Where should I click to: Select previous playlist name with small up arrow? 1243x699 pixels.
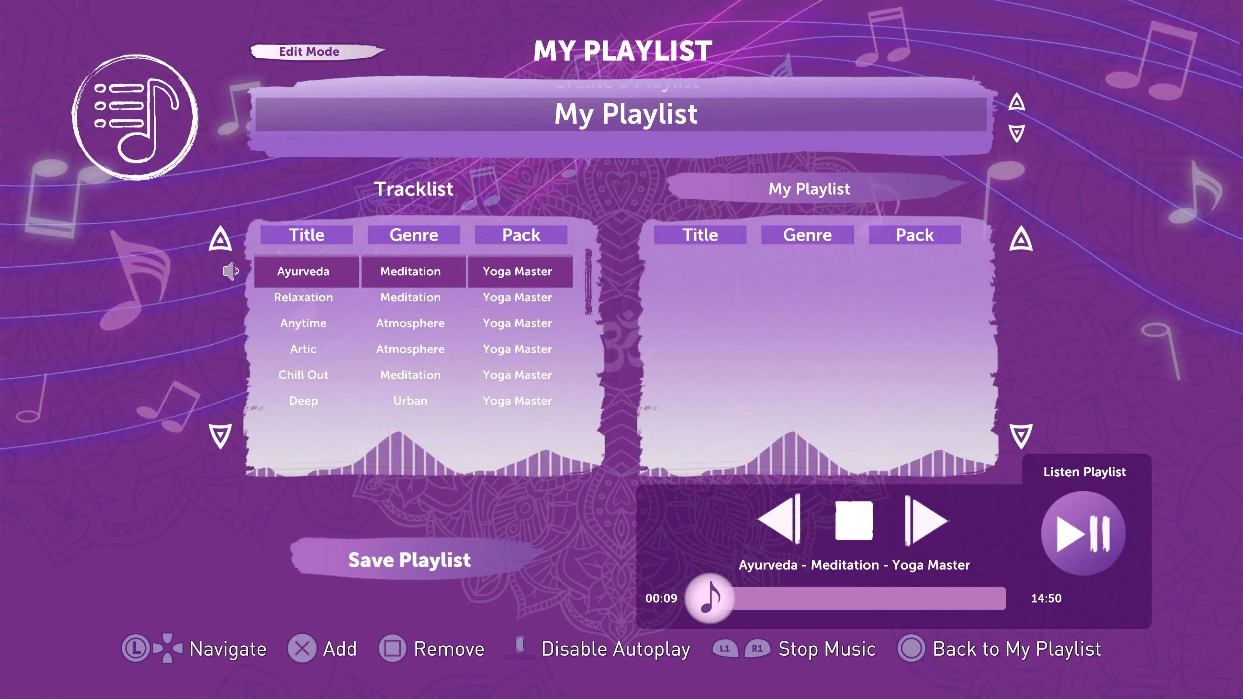point(1016,102)
